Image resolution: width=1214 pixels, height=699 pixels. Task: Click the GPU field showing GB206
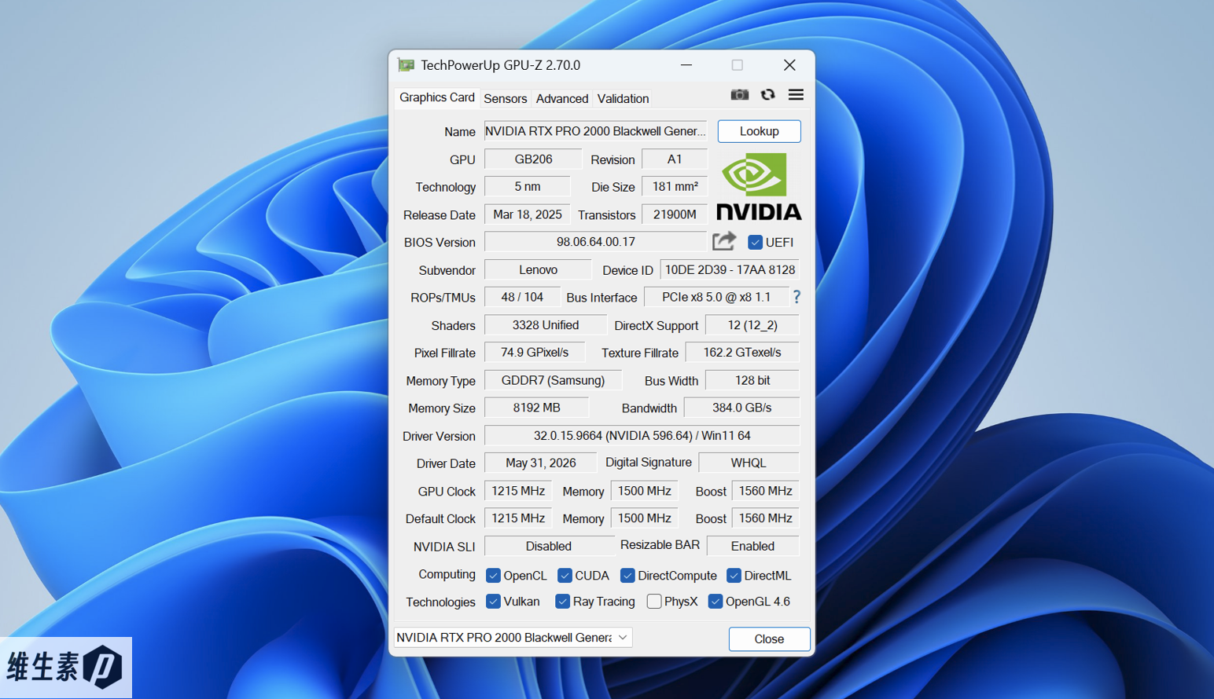tap(533, 159)
